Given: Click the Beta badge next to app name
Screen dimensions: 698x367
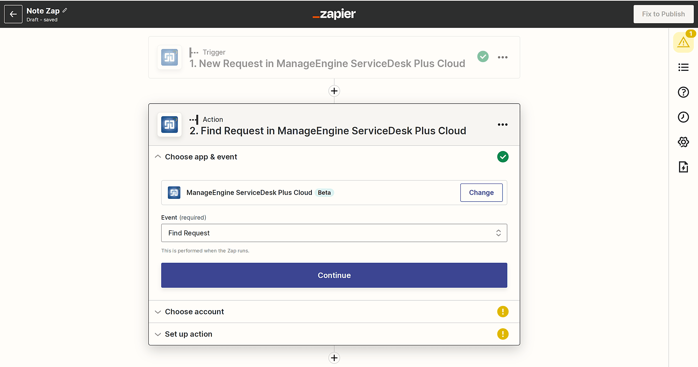Looking at the screenshot, I should pyautogui.click(x=324, y=193).
